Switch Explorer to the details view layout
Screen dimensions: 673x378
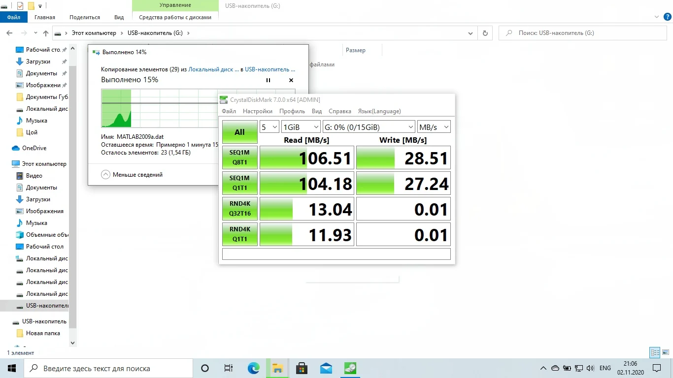655,352
